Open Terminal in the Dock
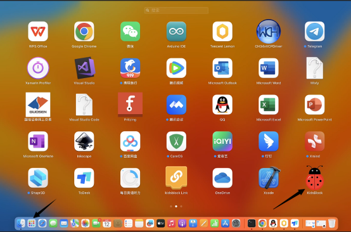Viewport: 351px width, 232px height. coord(252,223)
